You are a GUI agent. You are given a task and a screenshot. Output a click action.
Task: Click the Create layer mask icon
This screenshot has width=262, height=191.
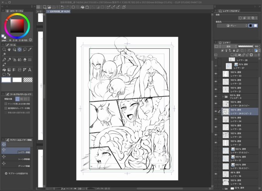(251, 55)
